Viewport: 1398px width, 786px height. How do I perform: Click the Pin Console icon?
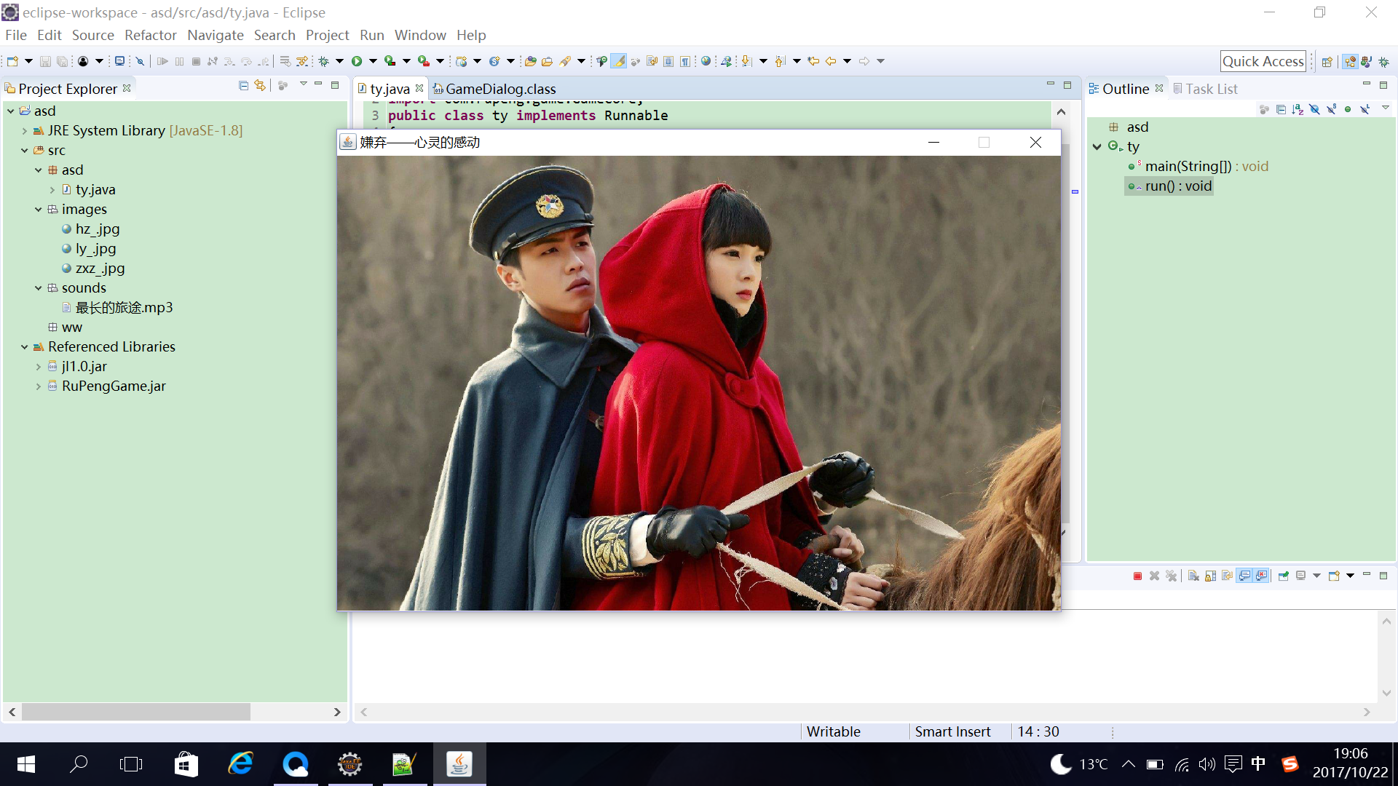coord(1284,576)
